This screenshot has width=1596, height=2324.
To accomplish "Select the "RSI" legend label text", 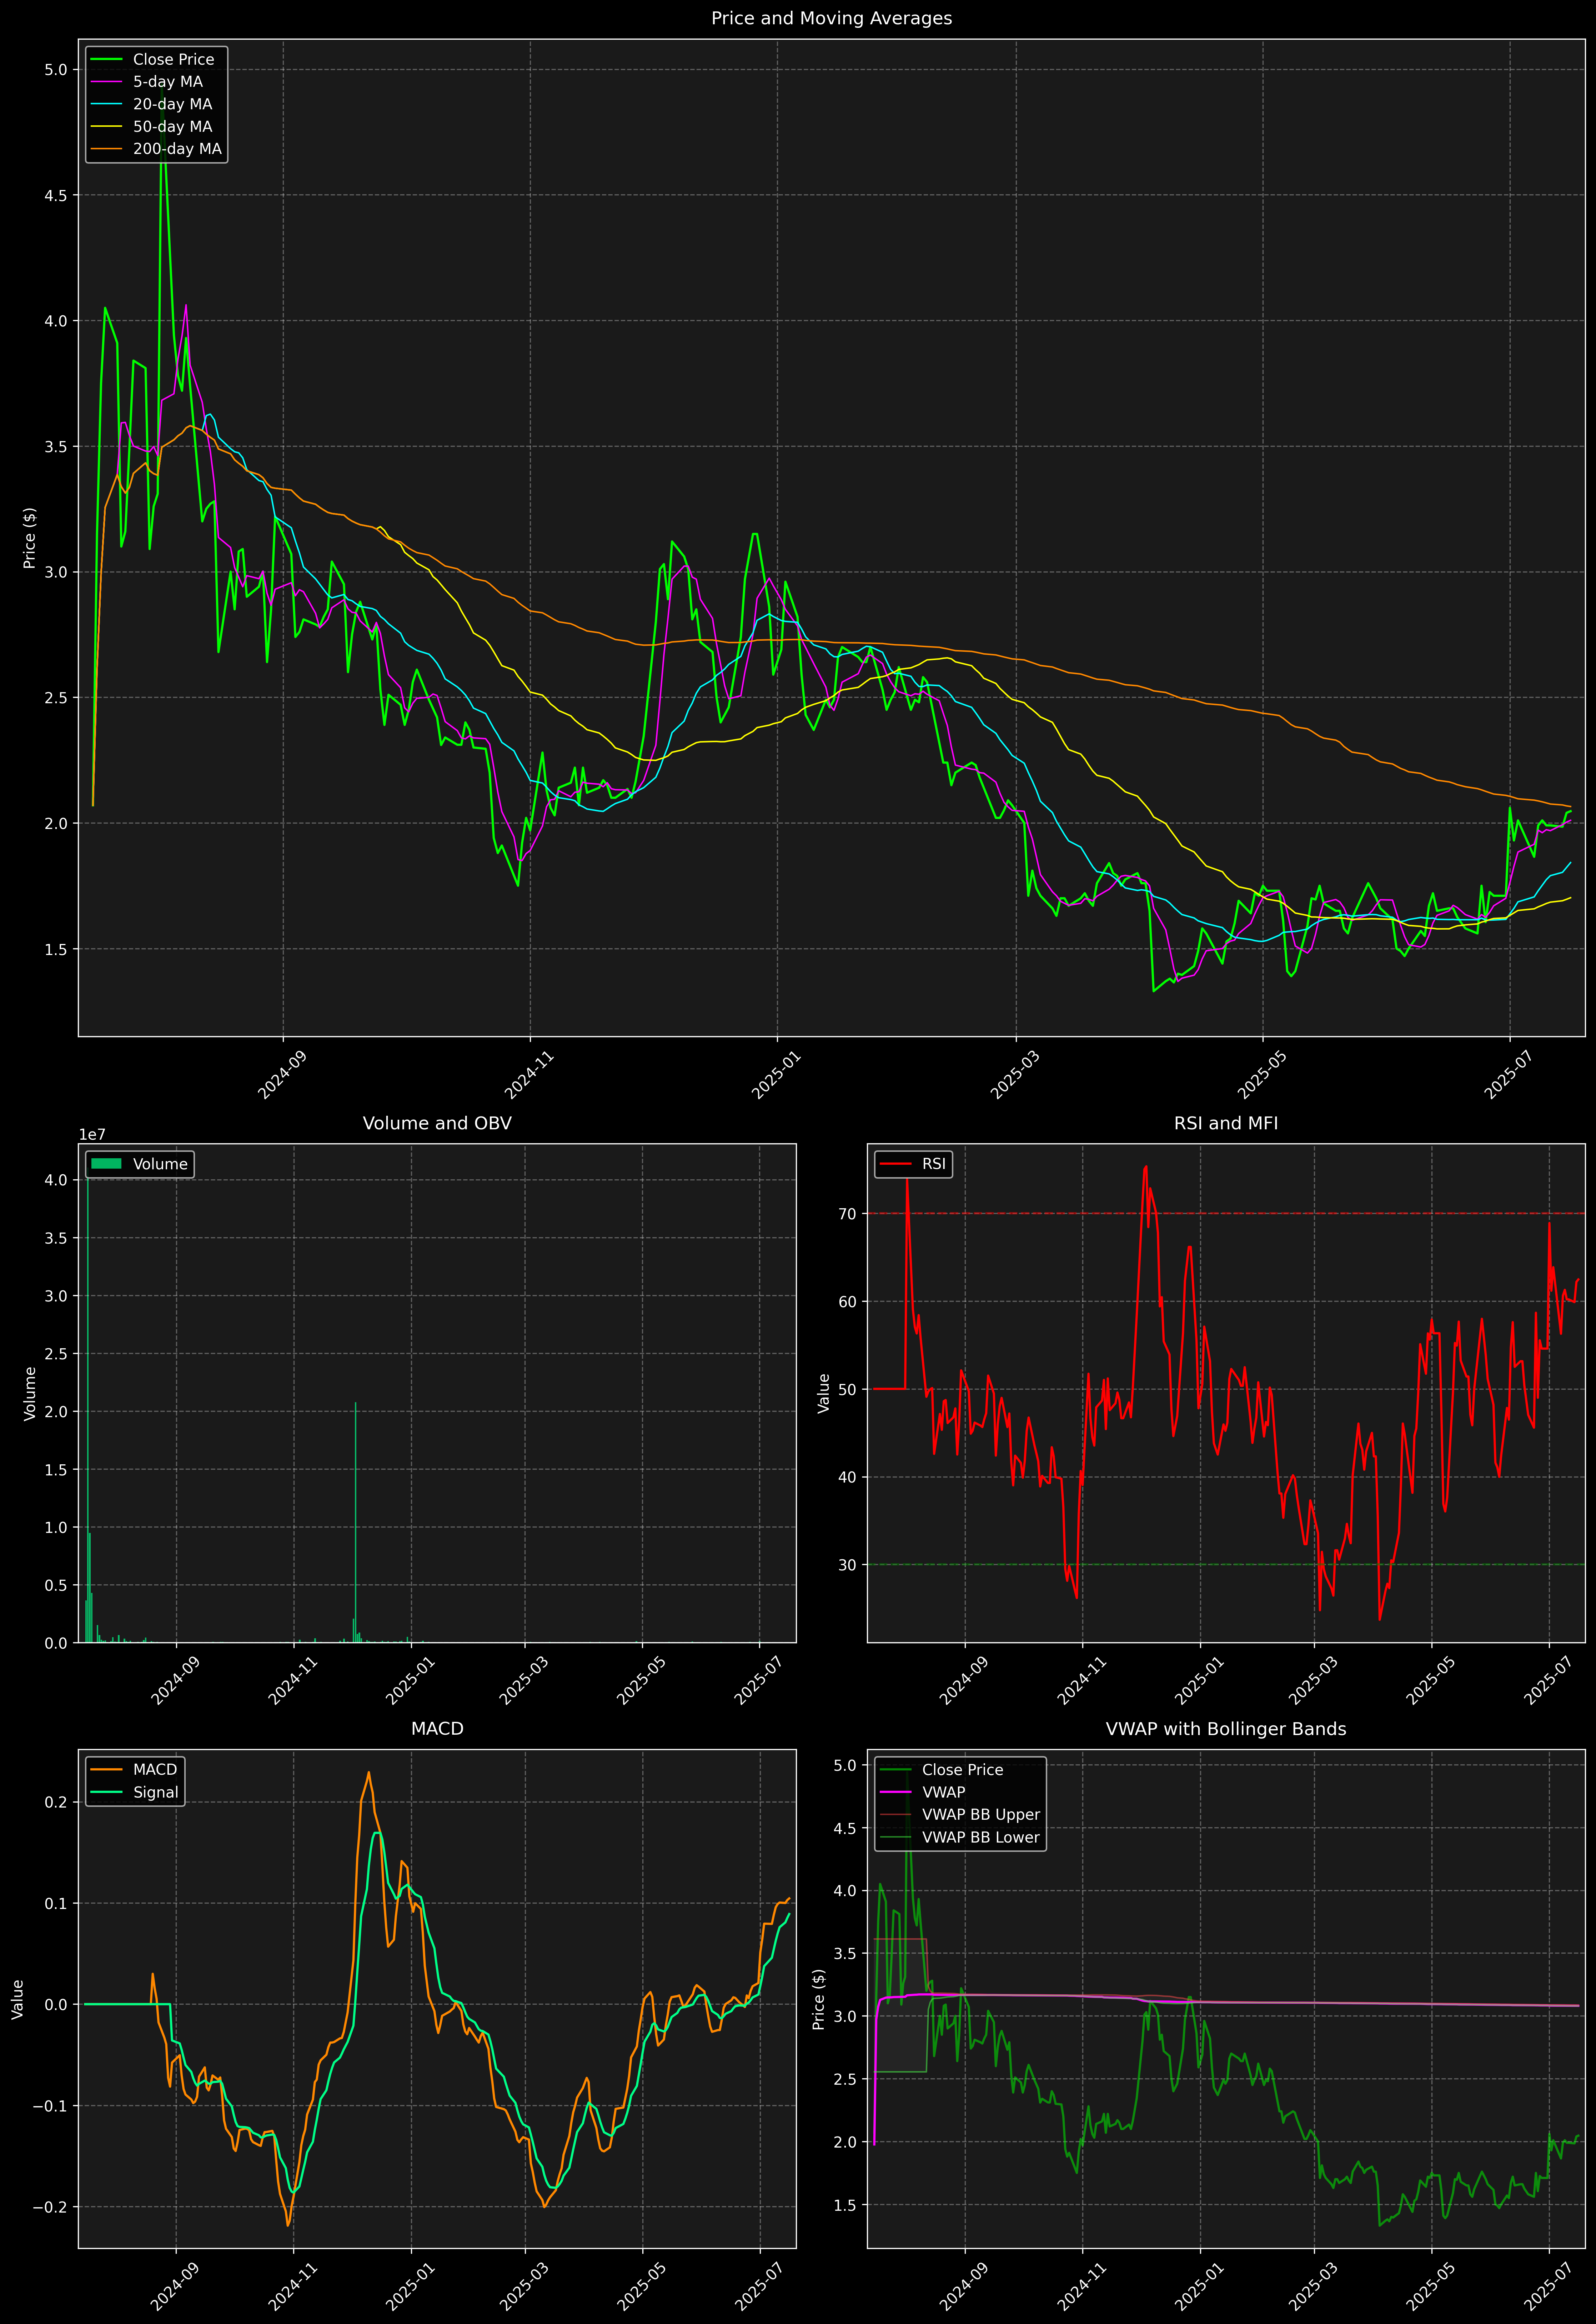I will 934,1164.
